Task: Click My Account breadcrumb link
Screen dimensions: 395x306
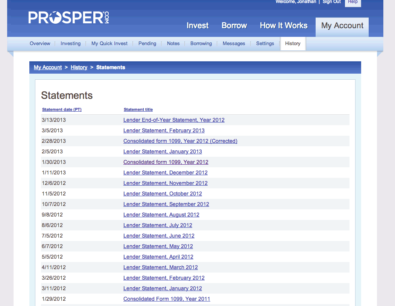Action: pyautogui.click(x=48, y=68)
